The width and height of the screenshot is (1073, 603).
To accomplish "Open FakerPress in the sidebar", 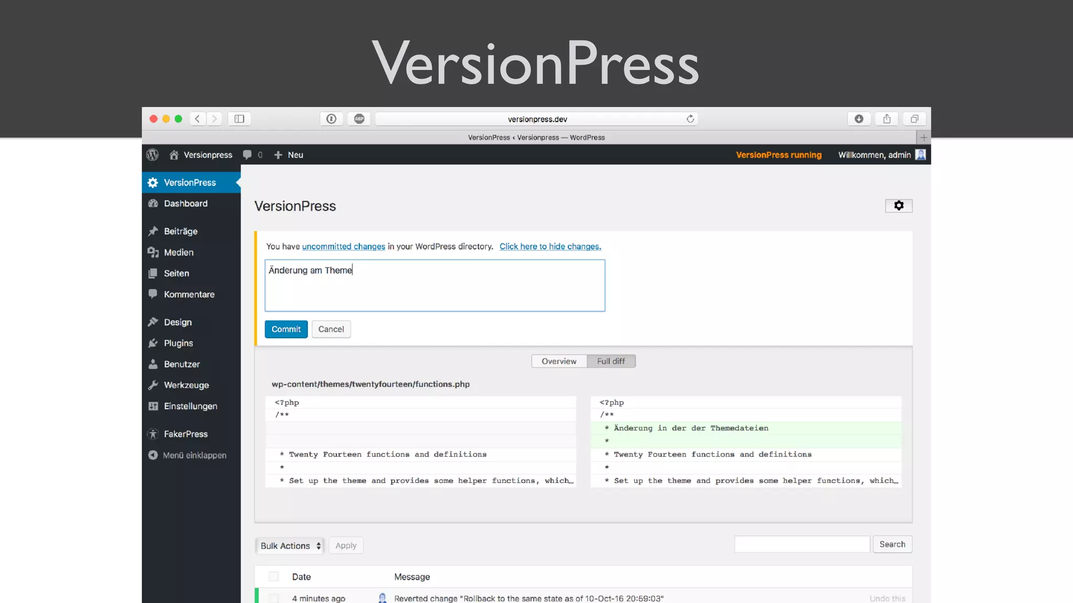I will tap(191, 434).
